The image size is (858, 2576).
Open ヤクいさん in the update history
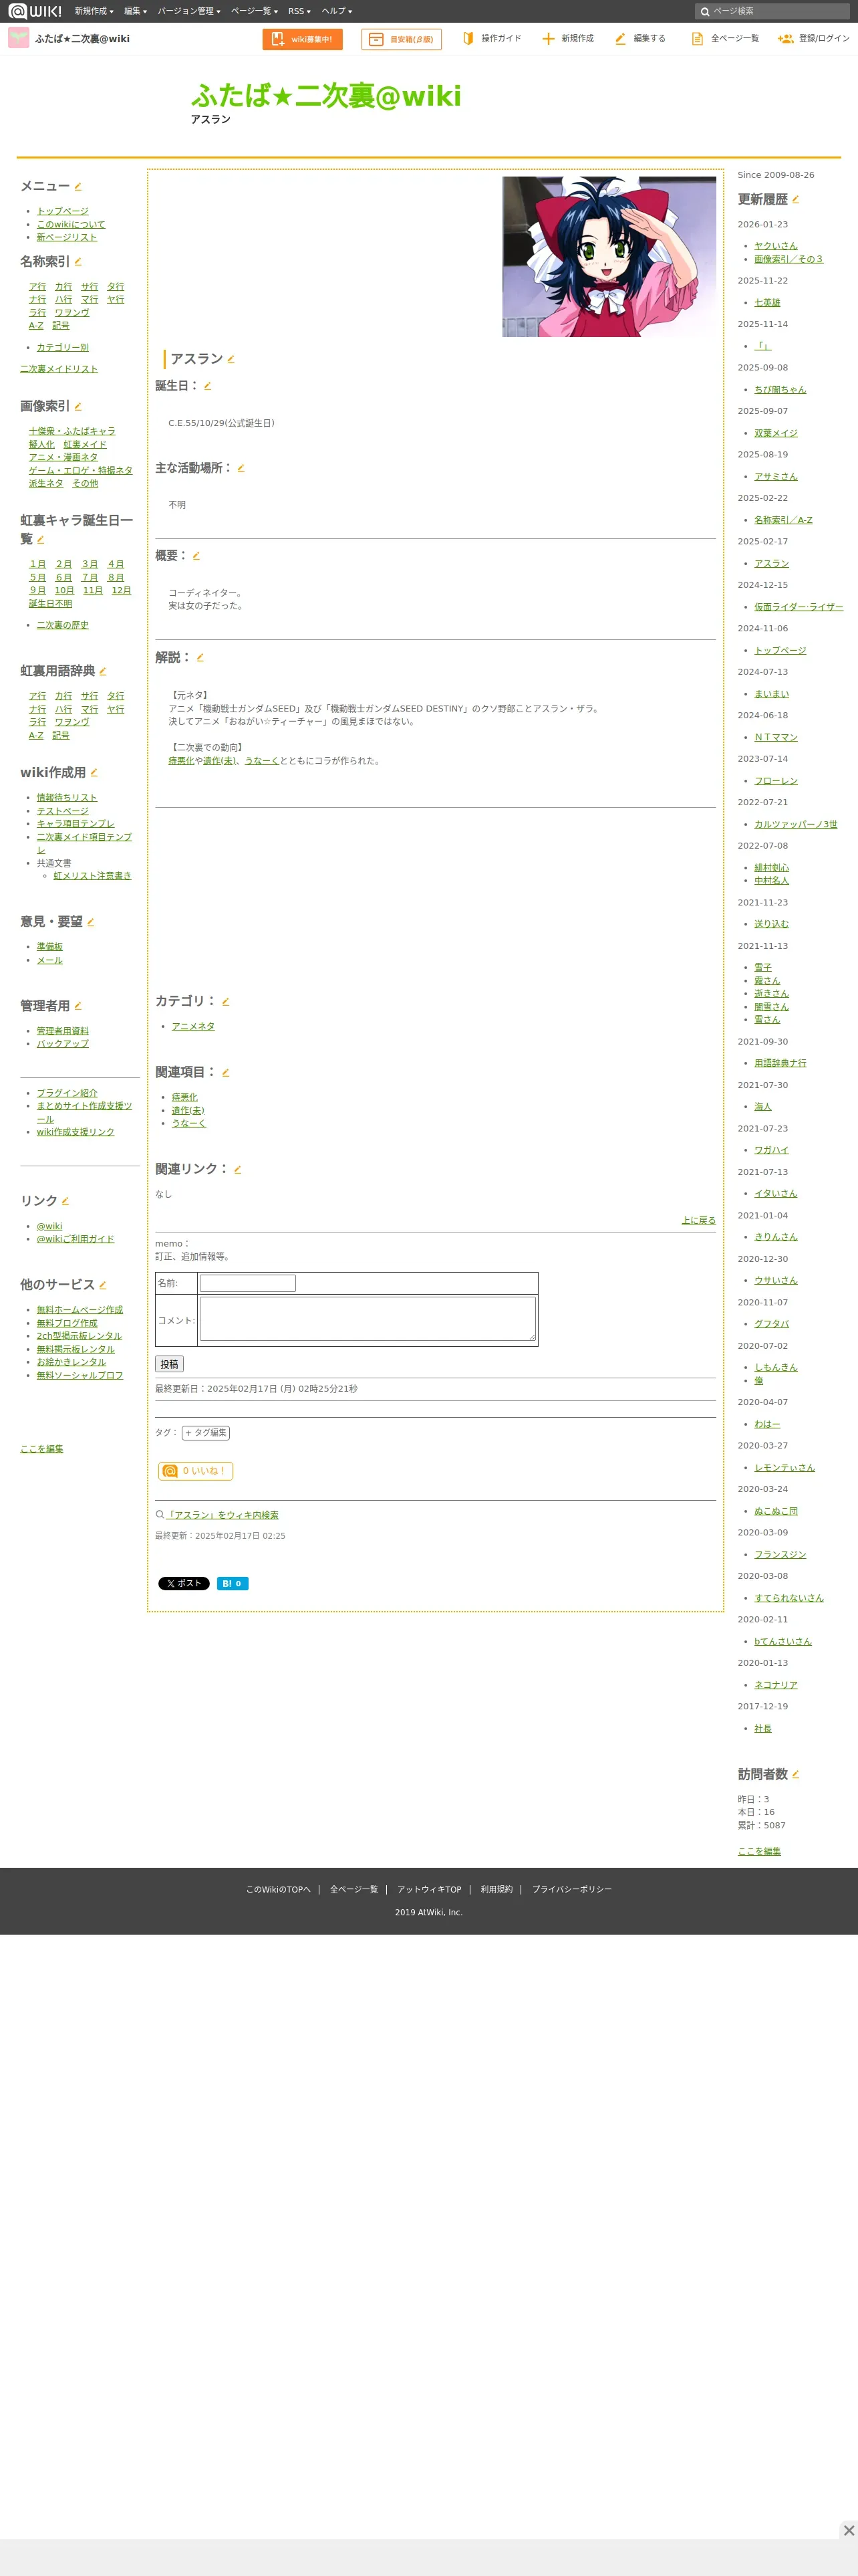click(776, 246)
